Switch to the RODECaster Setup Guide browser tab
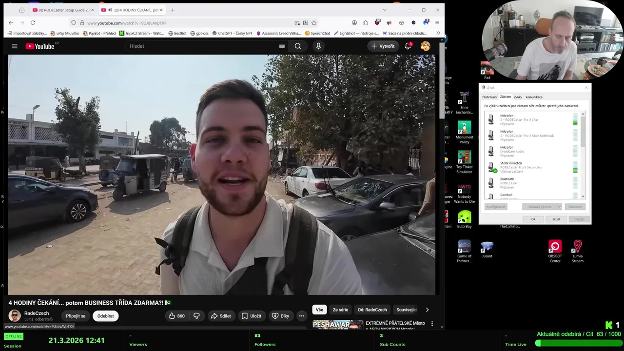 (x=60, y=10)
